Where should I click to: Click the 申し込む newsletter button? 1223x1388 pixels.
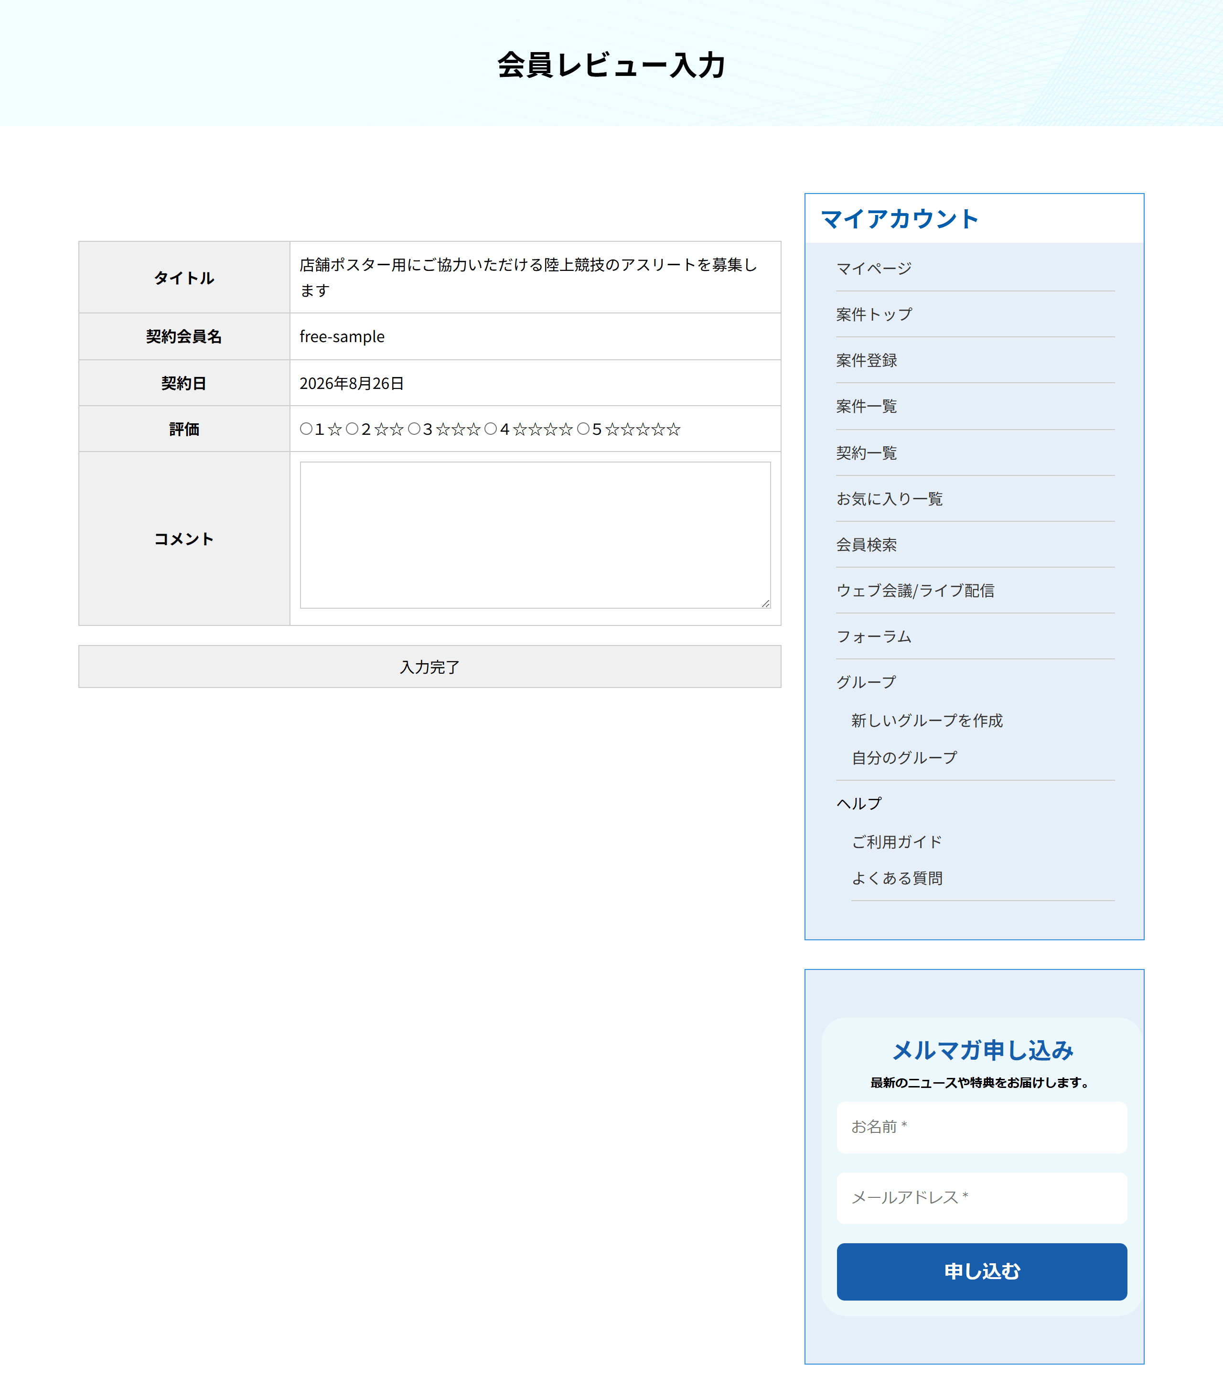click(982, 1271)
